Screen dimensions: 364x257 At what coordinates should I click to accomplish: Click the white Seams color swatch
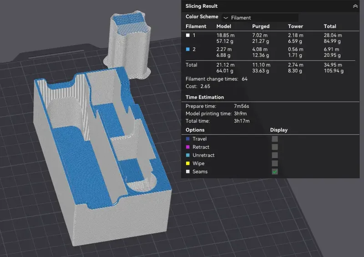[188, 171]
